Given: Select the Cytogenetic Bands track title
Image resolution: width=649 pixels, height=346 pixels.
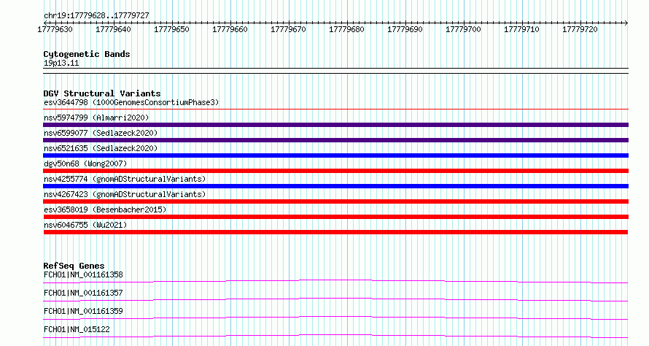Looking at the screenshot, I should [87, 54].
